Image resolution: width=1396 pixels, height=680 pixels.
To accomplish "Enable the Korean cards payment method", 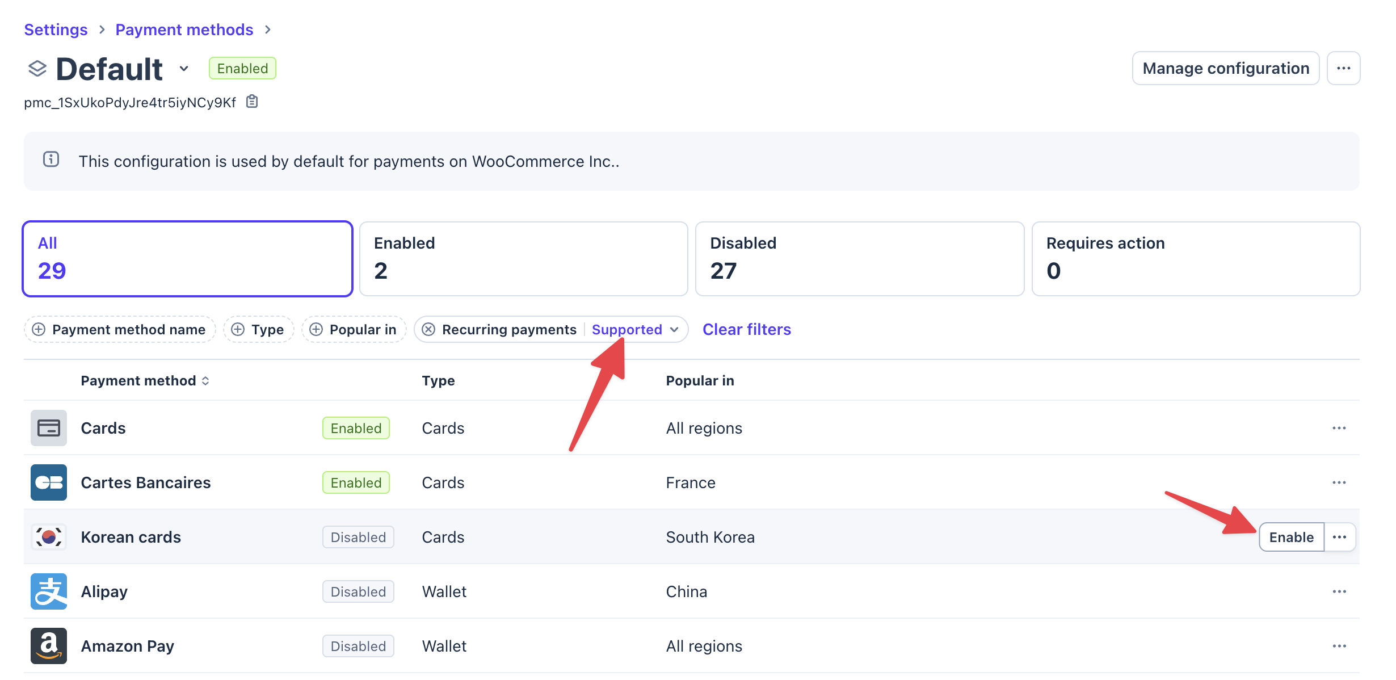I will click(x=1291, y=537).
